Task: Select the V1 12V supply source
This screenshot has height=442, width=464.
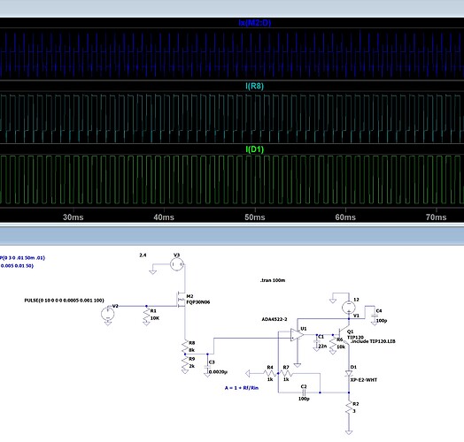Action: (x=349, y=308)
